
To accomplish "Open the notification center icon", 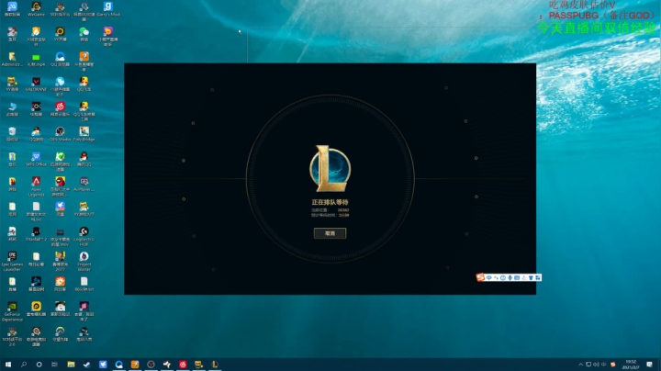I will (649, 365).
